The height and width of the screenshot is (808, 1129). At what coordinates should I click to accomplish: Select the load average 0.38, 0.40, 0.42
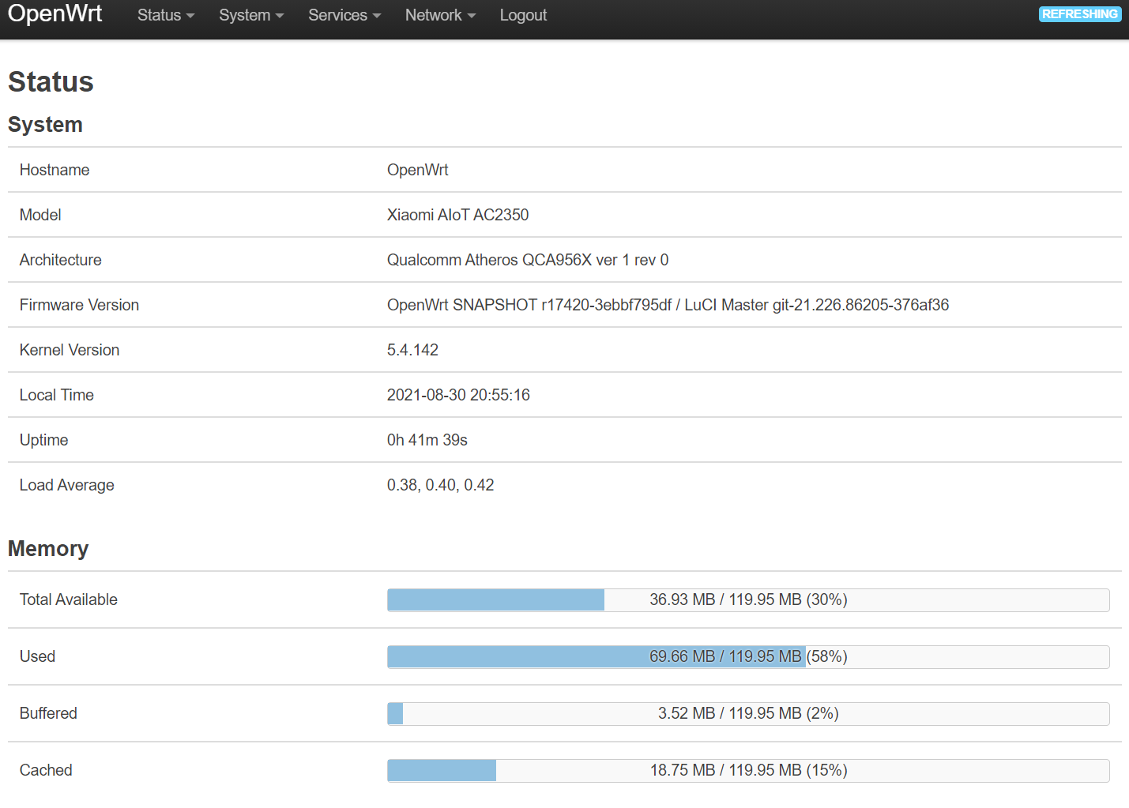440,485
